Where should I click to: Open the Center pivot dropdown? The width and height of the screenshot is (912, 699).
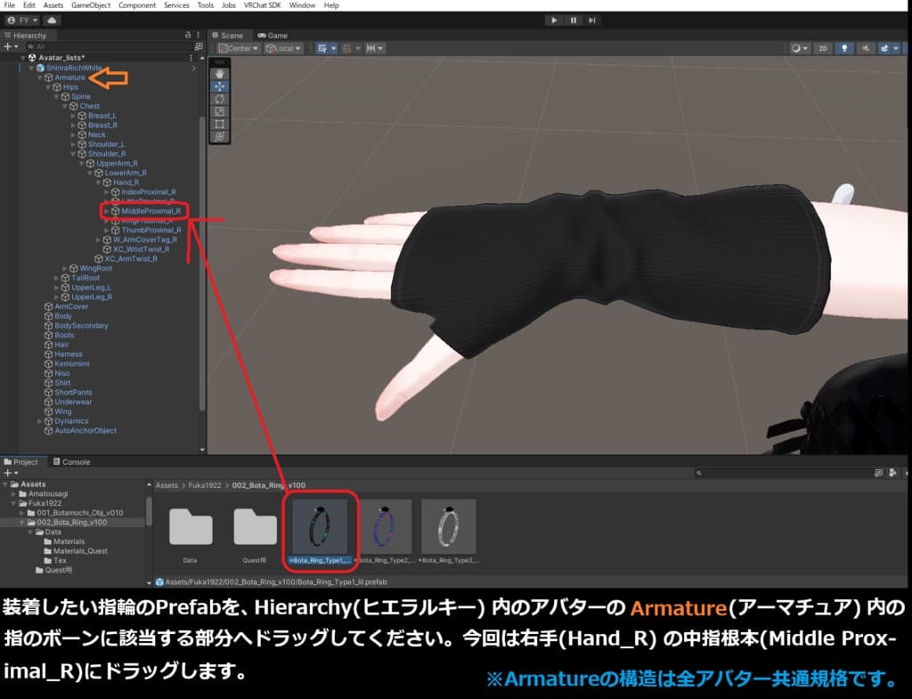(237, 49)
